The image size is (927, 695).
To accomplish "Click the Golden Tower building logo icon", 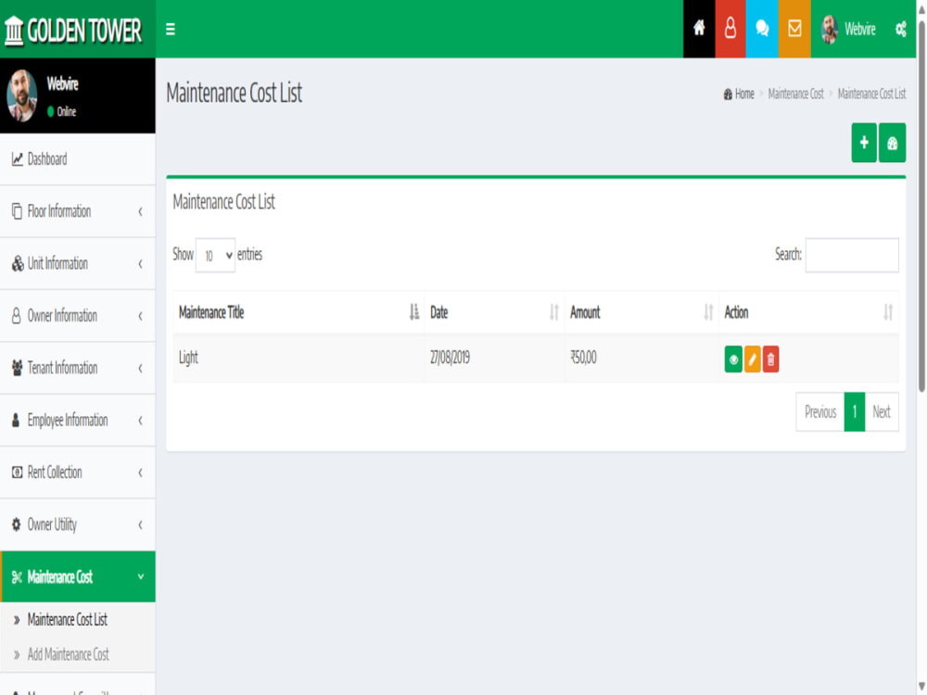I will (14, 31).
